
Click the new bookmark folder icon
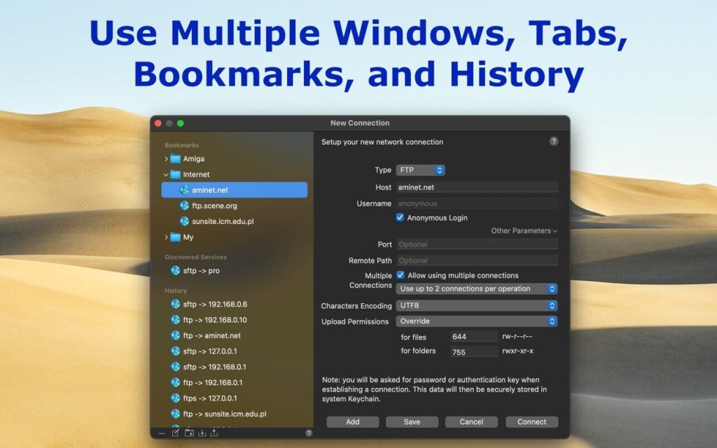click(x=189, y=433)
